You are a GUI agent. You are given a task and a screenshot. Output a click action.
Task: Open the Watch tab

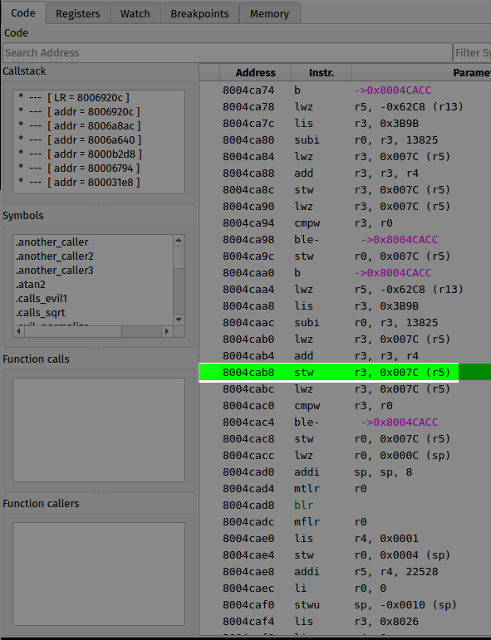pos(135,13)
